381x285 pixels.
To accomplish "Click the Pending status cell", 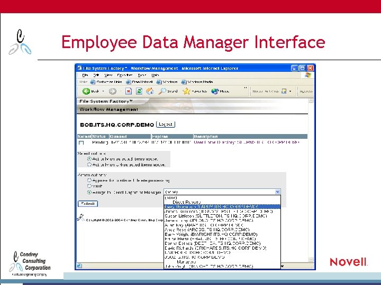I will pyautogui.click(x=100, y=142).
